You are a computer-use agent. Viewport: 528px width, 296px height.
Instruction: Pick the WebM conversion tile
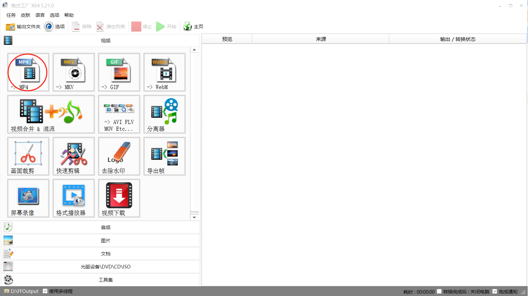click(x=165, y=72)
